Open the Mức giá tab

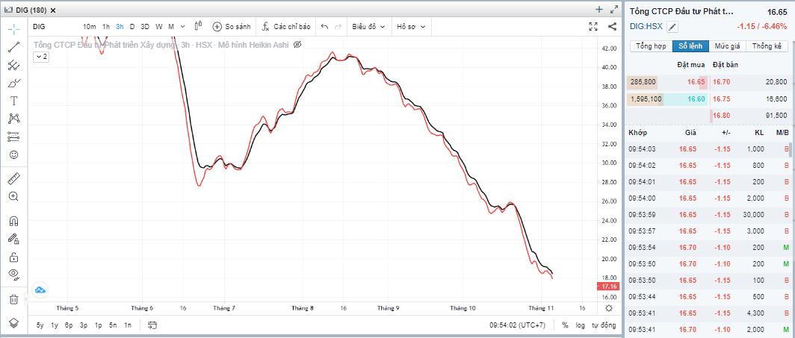728,46
